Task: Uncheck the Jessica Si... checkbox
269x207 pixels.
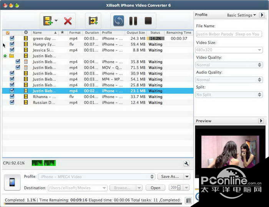Action: 12,50
